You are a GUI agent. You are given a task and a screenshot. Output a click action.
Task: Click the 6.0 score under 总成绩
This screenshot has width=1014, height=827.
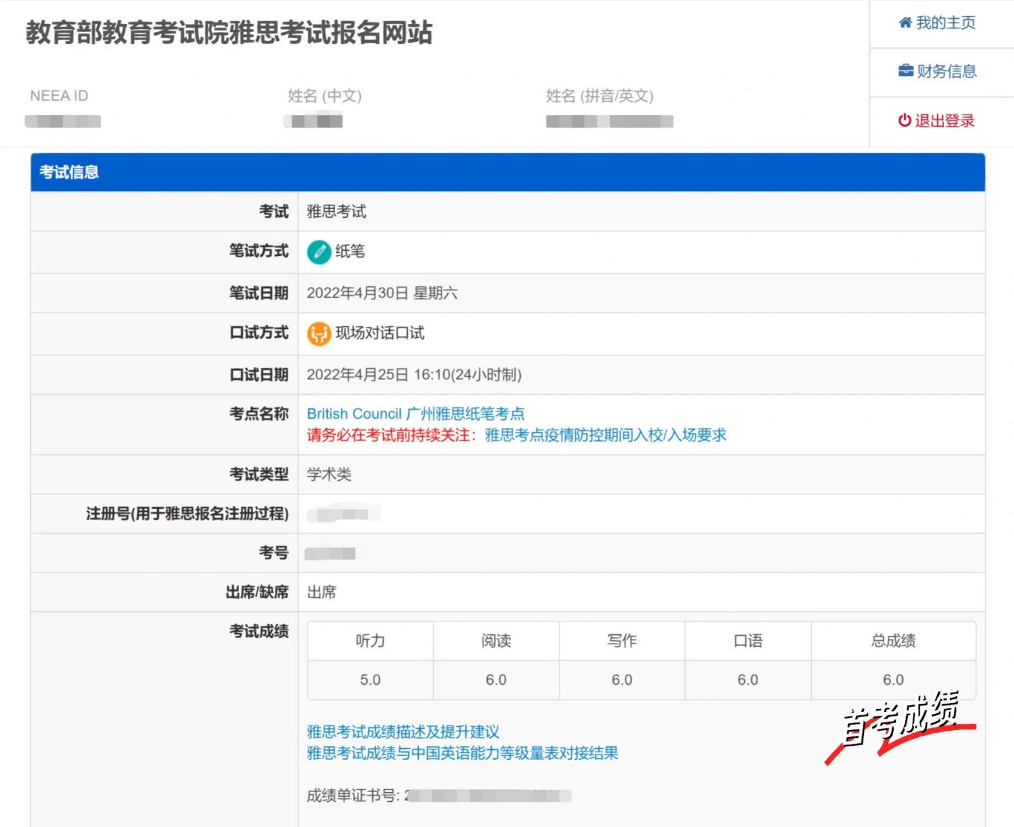pyautogui.click(x=893, y=680)
